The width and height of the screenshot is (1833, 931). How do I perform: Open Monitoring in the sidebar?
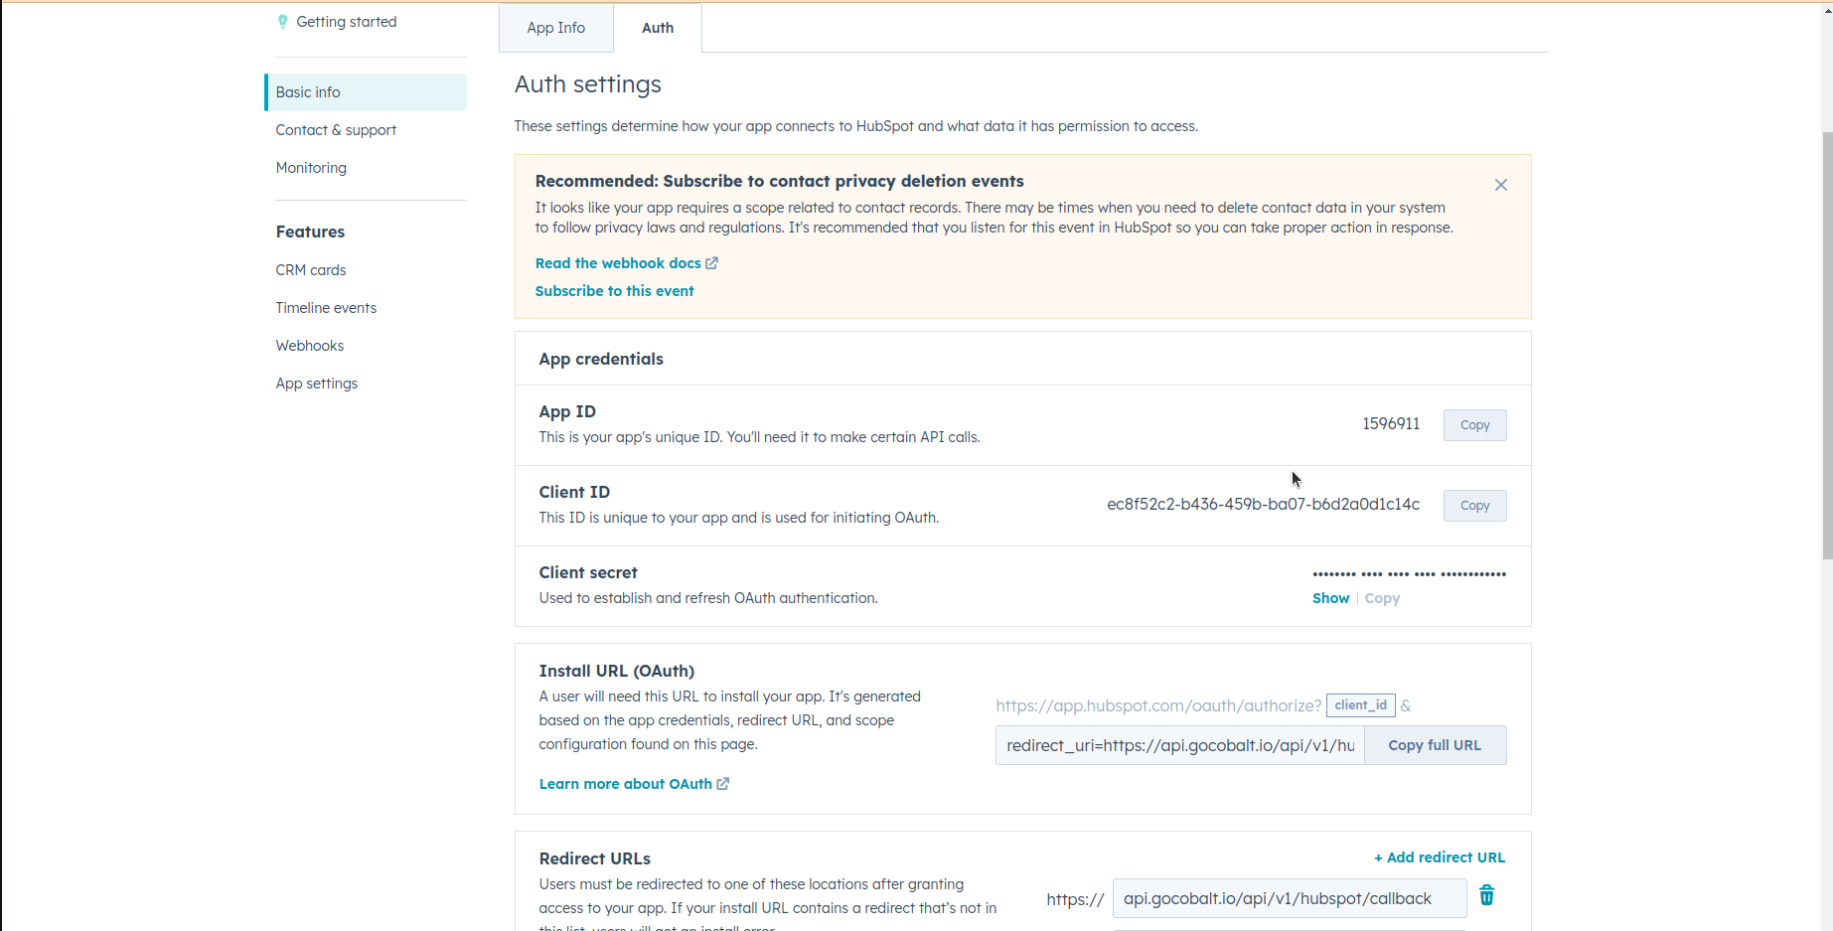(x=311, y=167)
